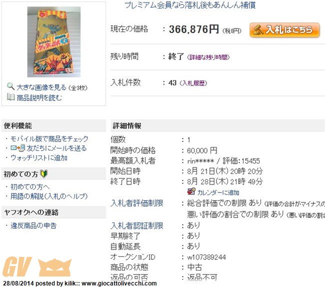Click the gavel icon on the bid button
The image size is (325, 287).
257,30
